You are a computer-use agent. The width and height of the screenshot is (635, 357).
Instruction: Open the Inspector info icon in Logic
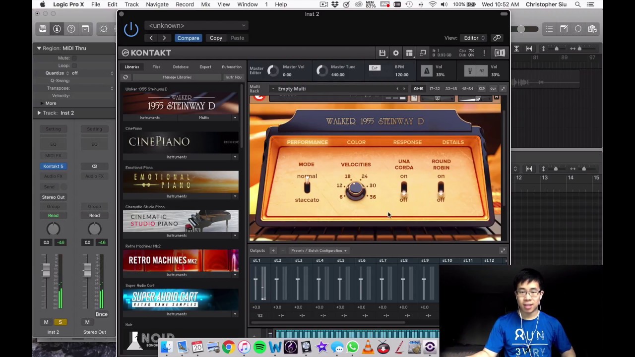(57, 29)
